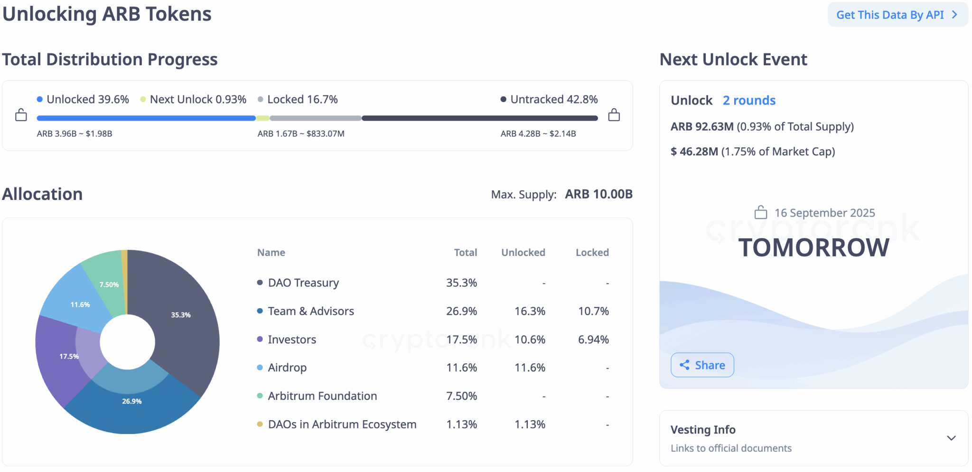Click the lock icon right of progress bar

[614, 115]
